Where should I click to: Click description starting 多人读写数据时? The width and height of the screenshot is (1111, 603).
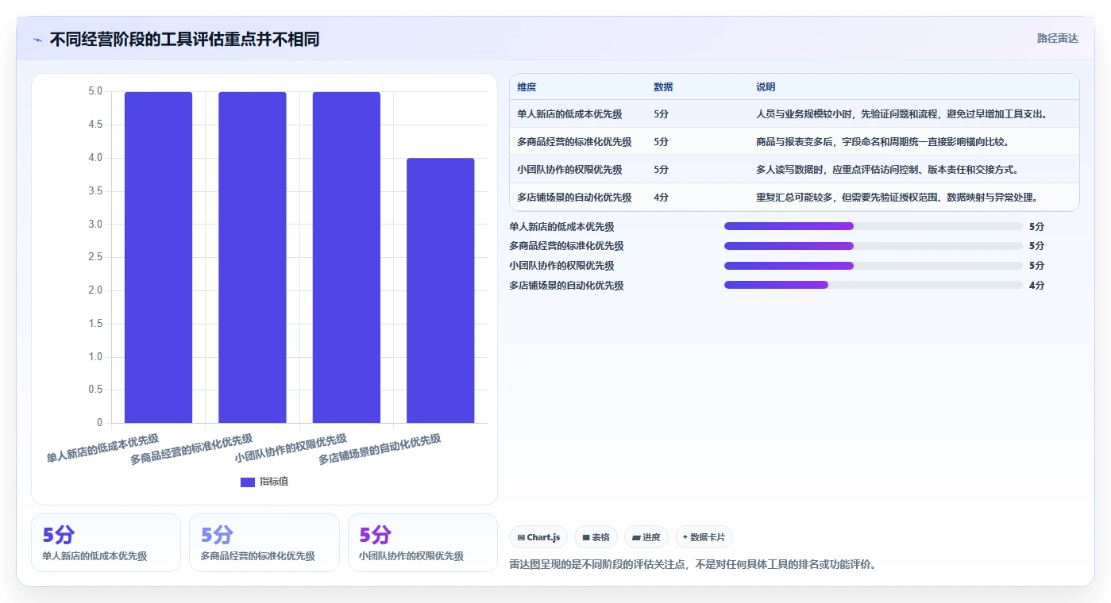tap(887, 170)
